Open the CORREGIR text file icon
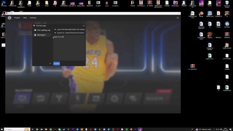 click(167, 4)
